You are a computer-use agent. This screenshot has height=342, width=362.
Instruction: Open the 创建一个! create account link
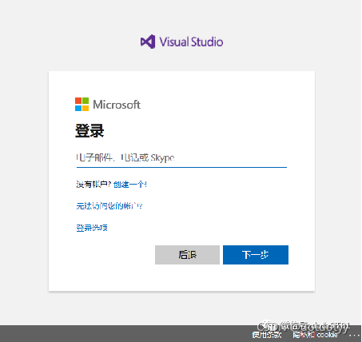tap(130, 184)
